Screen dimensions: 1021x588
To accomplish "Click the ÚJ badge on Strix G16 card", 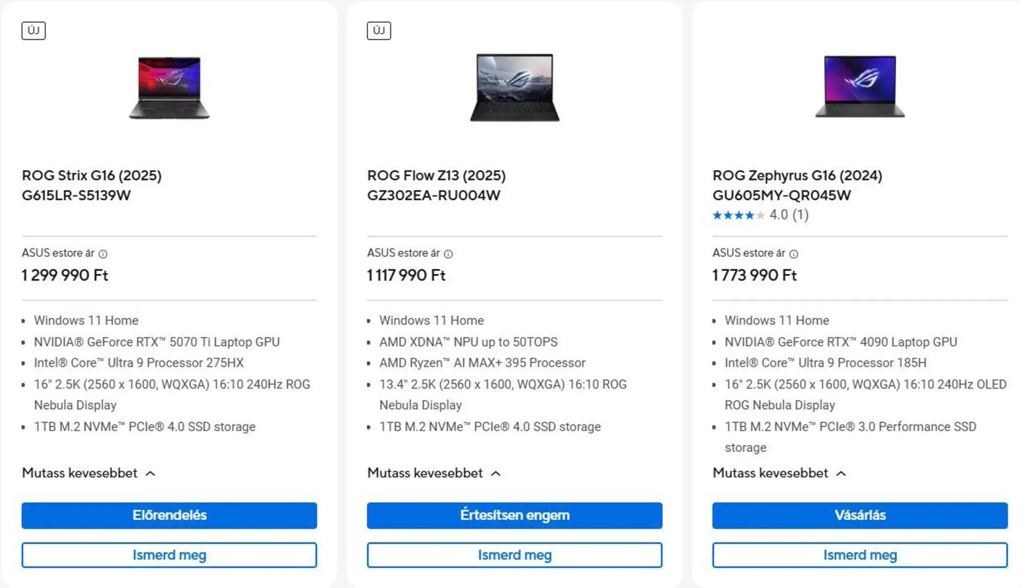I will tap(34, 30).
